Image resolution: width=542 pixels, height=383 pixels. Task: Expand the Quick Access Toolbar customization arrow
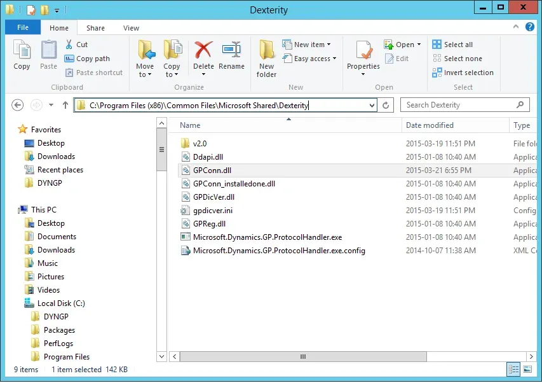tap(58, 10)
